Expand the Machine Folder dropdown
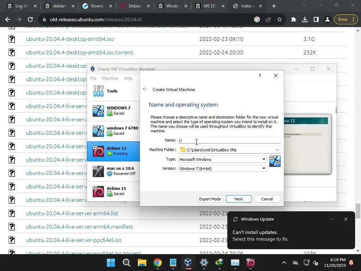The width and height of the screenshot is (361, 271). (x=277, y=150)
